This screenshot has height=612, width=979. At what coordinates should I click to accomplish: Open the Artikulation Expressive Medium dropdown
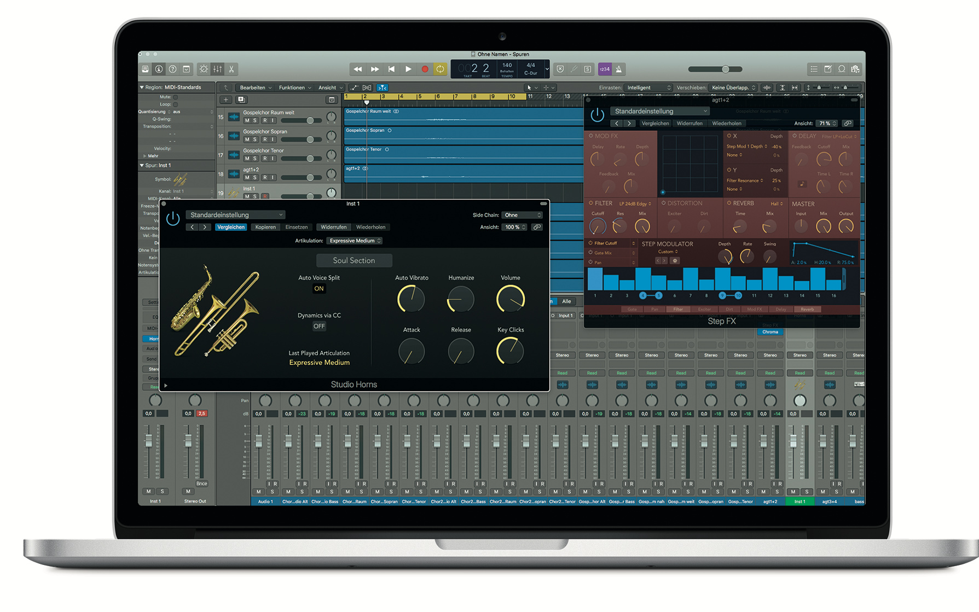[x=355, y=241]
